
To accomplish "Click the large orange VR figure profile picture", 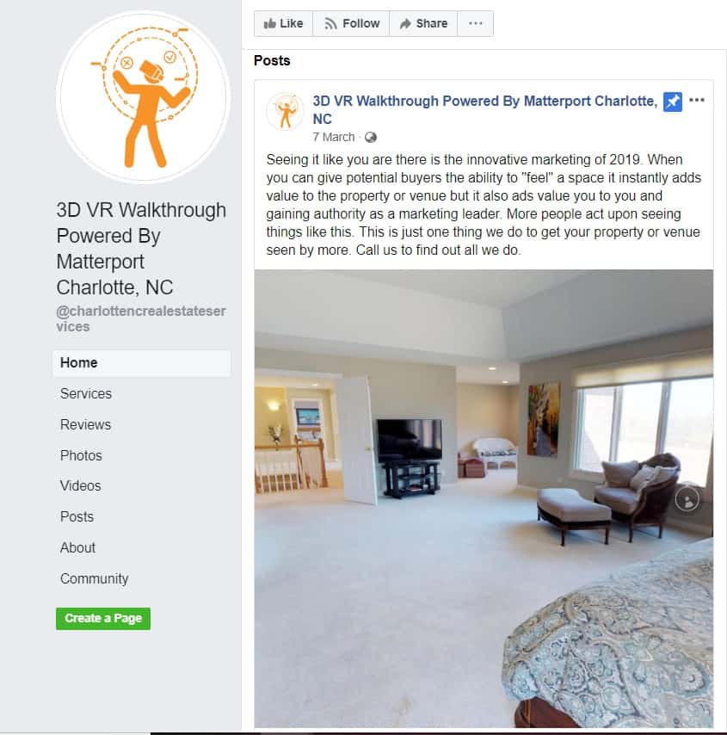I will [x=143, y=97].
